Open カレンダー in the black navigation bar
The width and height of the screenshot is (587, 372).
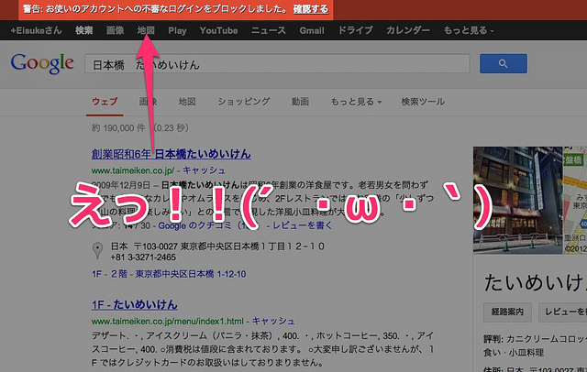(408, 30)
